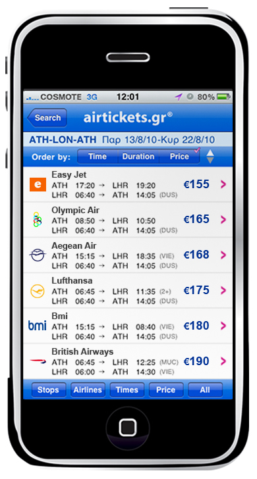Tap the British Airways ribbon logo
This screenshot has width=257, height=479.
pos(38,361)
